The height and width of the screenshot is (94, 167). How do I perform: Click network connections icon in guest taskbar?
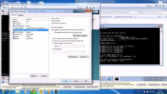109,79
